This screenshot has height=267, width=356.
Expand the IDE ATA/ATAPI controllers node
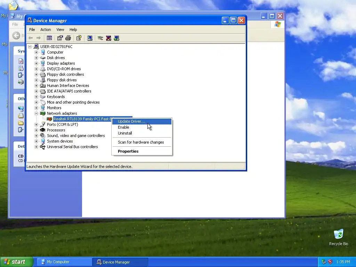point(36,91)
